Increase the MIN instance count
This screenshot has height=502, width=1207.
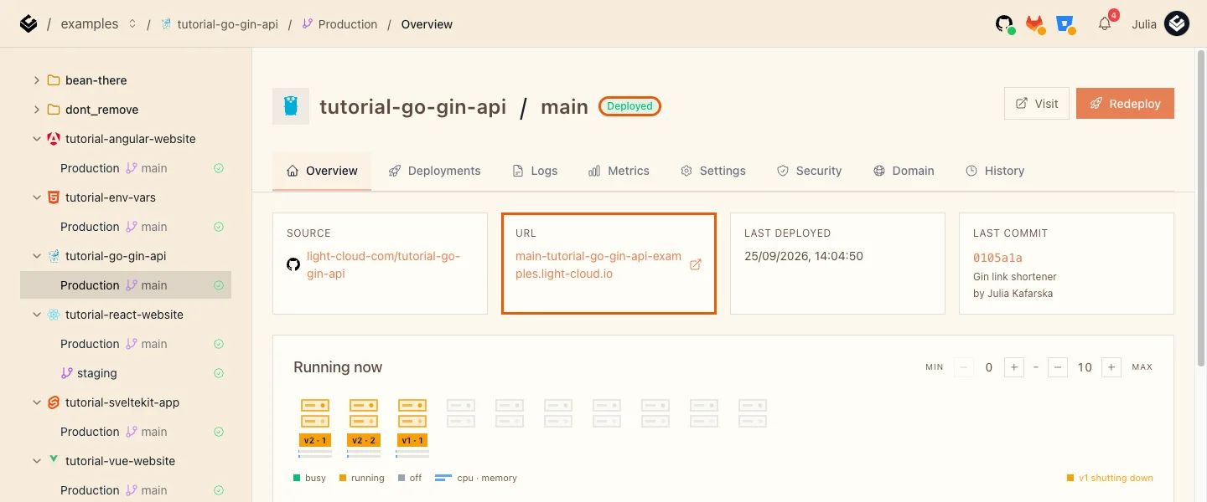pos(1013,367)
